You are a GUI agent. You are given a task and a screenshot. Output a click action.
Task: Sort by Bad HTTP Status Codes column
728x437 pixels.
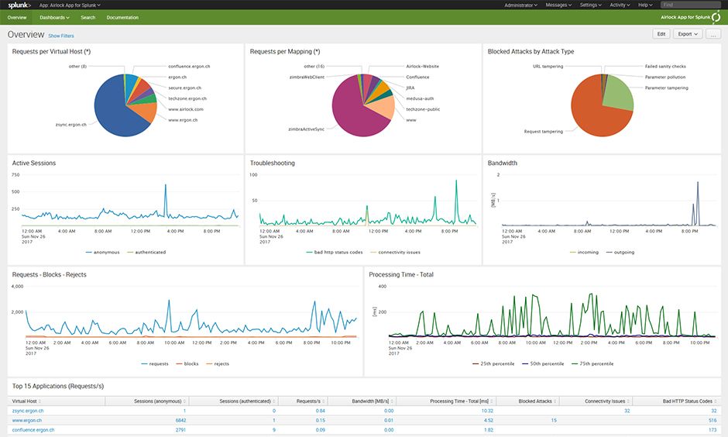689,401
